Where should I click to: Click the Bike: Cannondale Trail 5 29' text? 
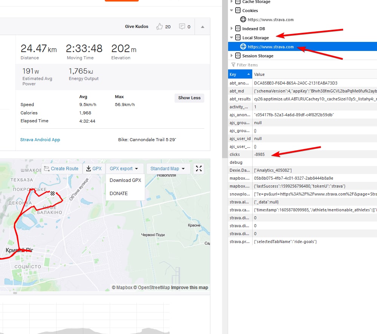(x=147, y=140)
